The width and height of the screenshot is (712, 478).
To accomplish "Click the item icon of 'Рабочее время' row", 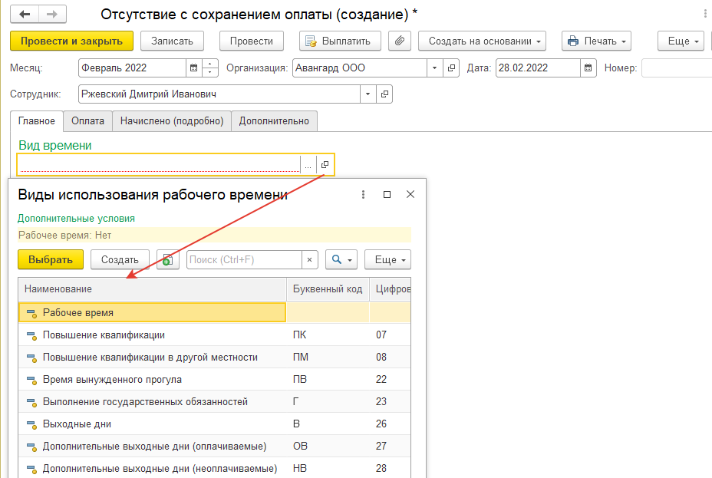I will [31, 313].
